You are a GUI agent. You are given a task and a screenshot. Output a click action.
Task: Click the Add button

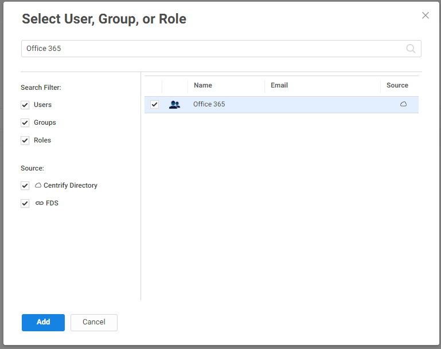pos(44,322)
